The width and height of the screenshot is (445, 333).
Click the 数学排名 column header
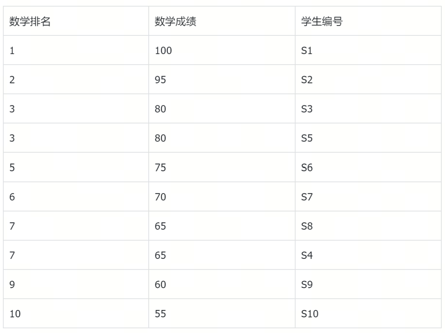(30, 22)
